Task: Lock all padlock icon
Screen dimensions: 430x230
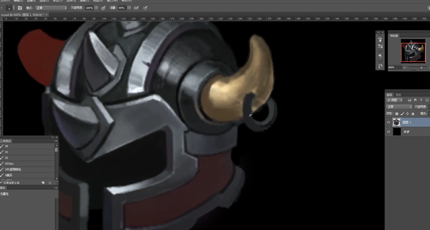Action: coord(413,113)
